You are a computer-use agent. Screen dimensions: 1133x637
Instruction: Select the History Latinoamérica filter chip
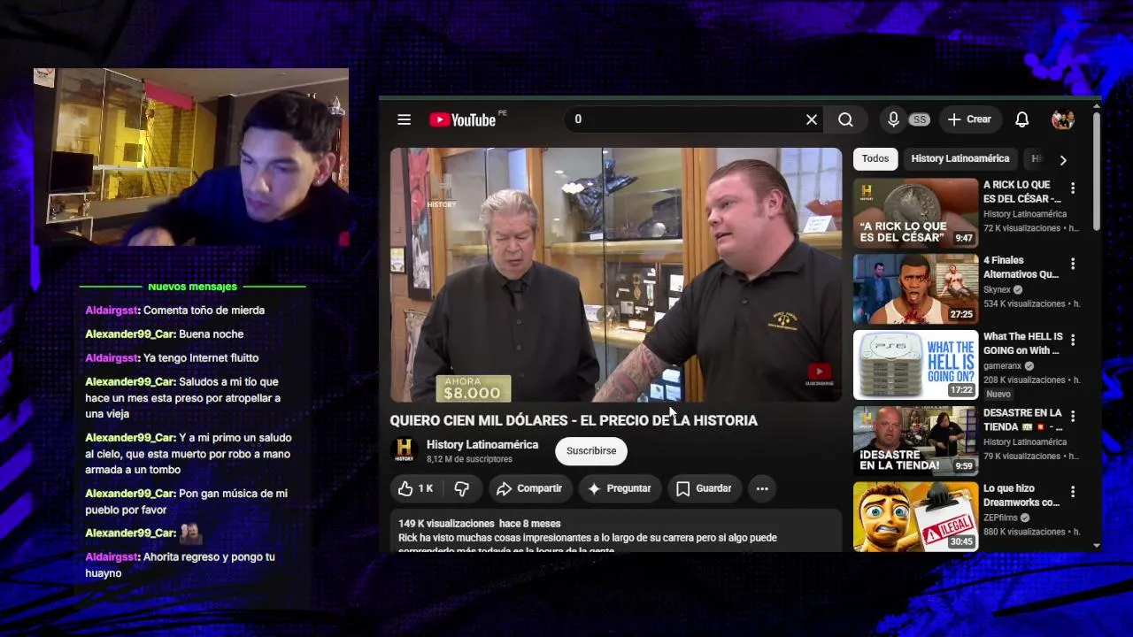click(x=960, y=159)
